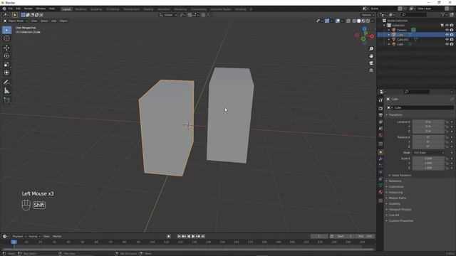Disable Cube in renders camera icon
The width and height of the screenshot is (456, 256).
pos(452,35)
